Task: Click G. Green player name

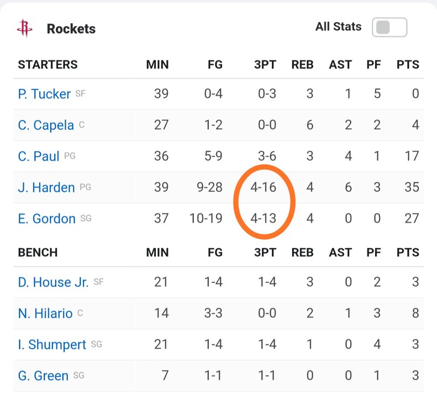Action: click(43, 376)
